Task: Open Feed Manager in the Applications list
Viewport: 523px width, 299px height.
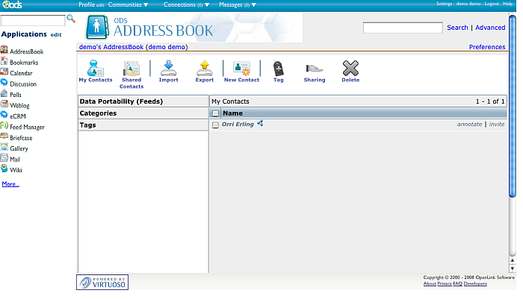Action: coord(27,127)
